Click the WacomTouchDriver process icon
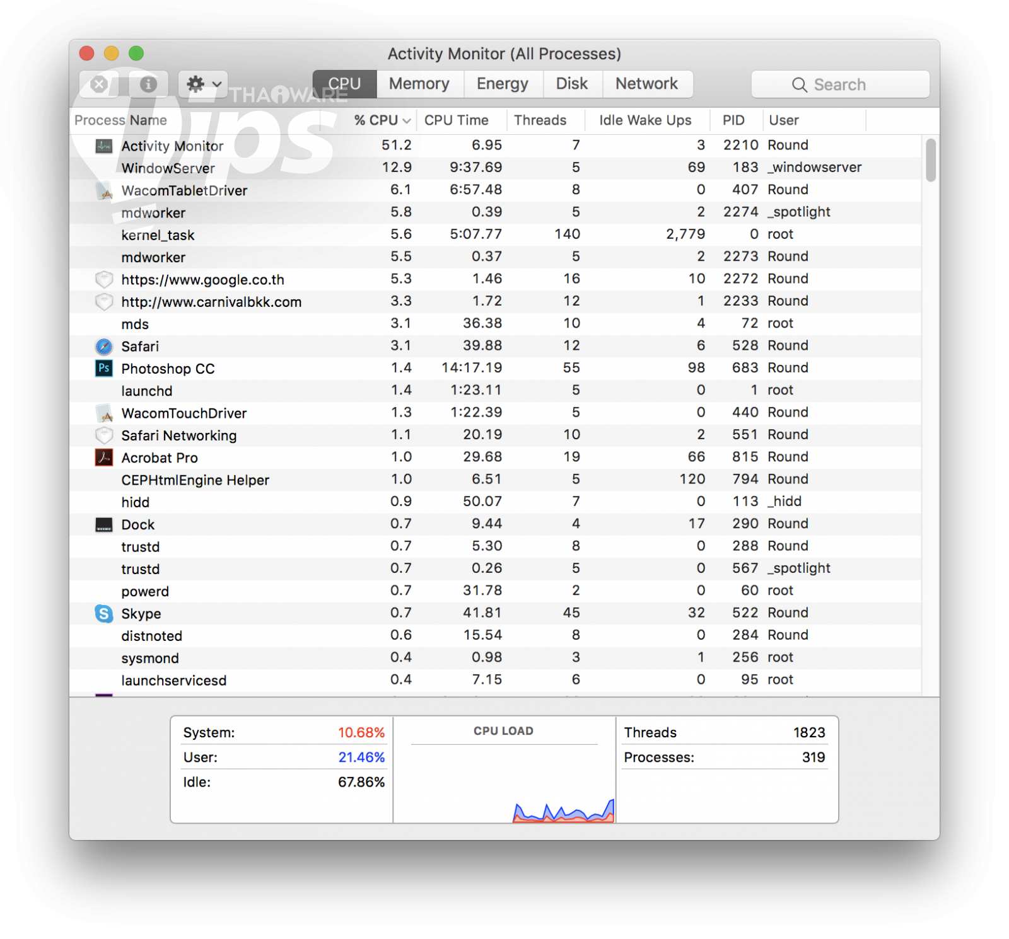 [x=104, y=413]
